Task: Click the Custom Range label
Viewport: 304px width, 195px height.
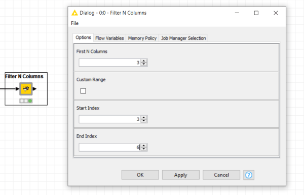Action: coord(91,80)
